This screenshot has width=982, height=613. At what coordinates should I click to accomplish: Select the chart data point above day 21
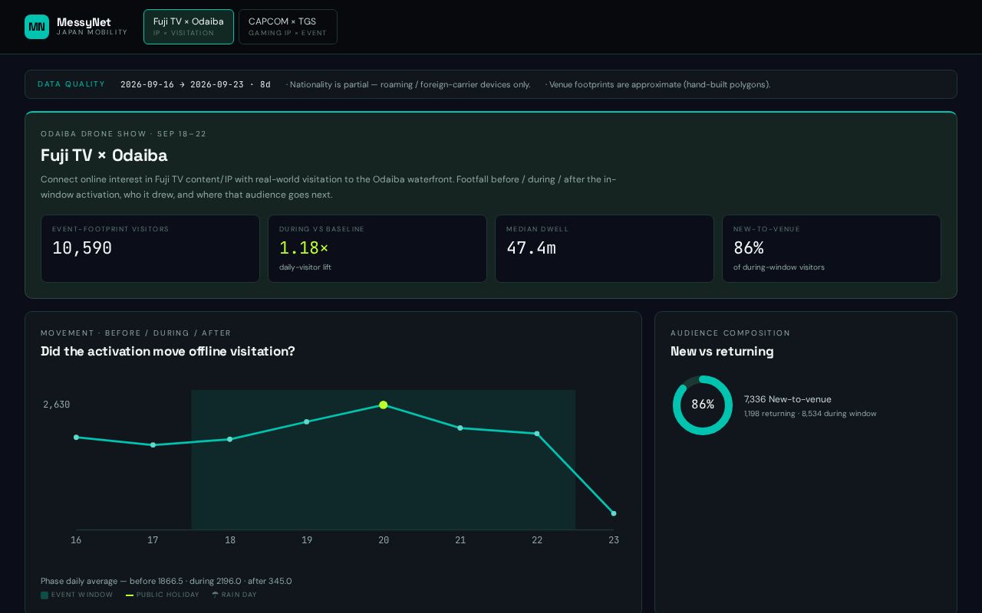(x=460, y=428)
